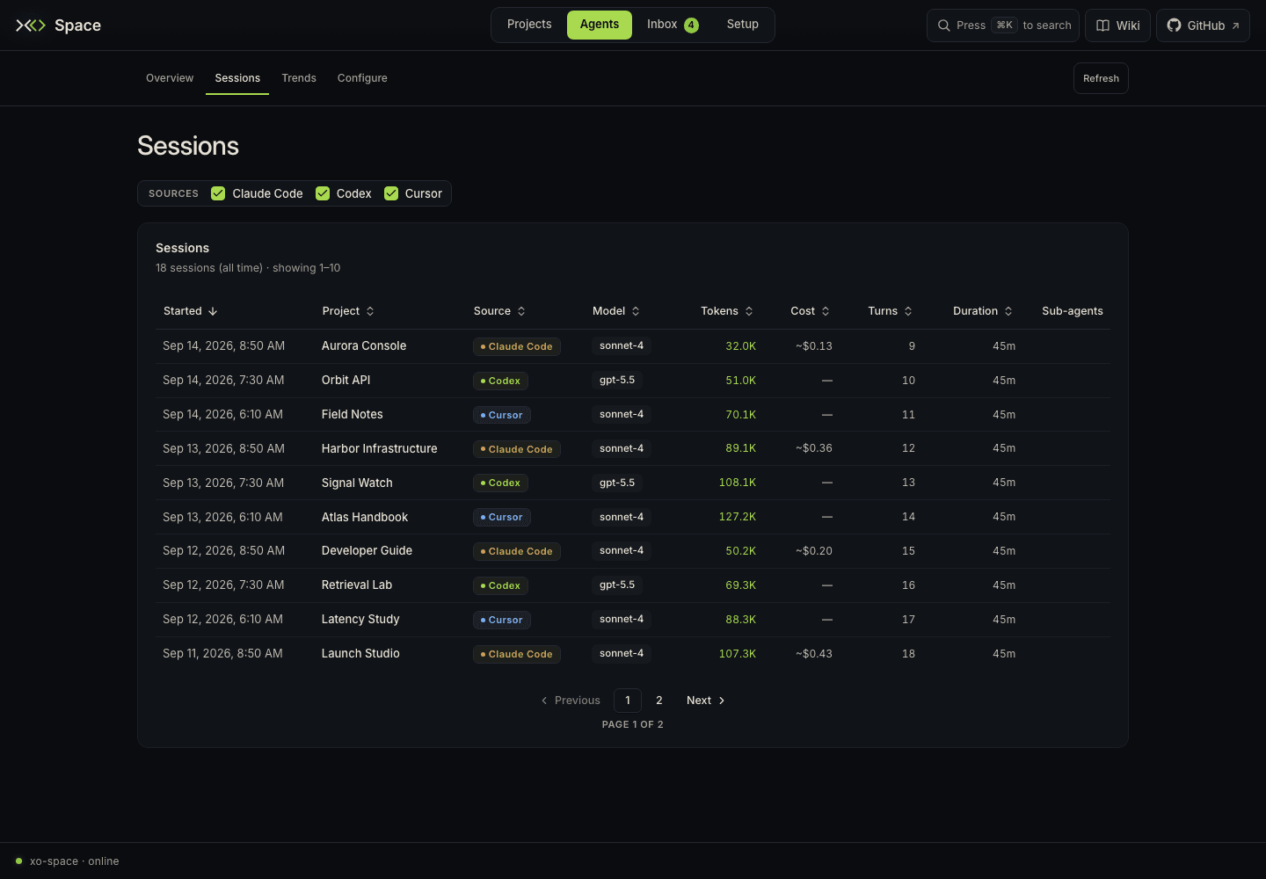The width and height of the screenshot is (1266, 879).
Task: Toggle the Codex source checkbox
Action: coord(323,193)
